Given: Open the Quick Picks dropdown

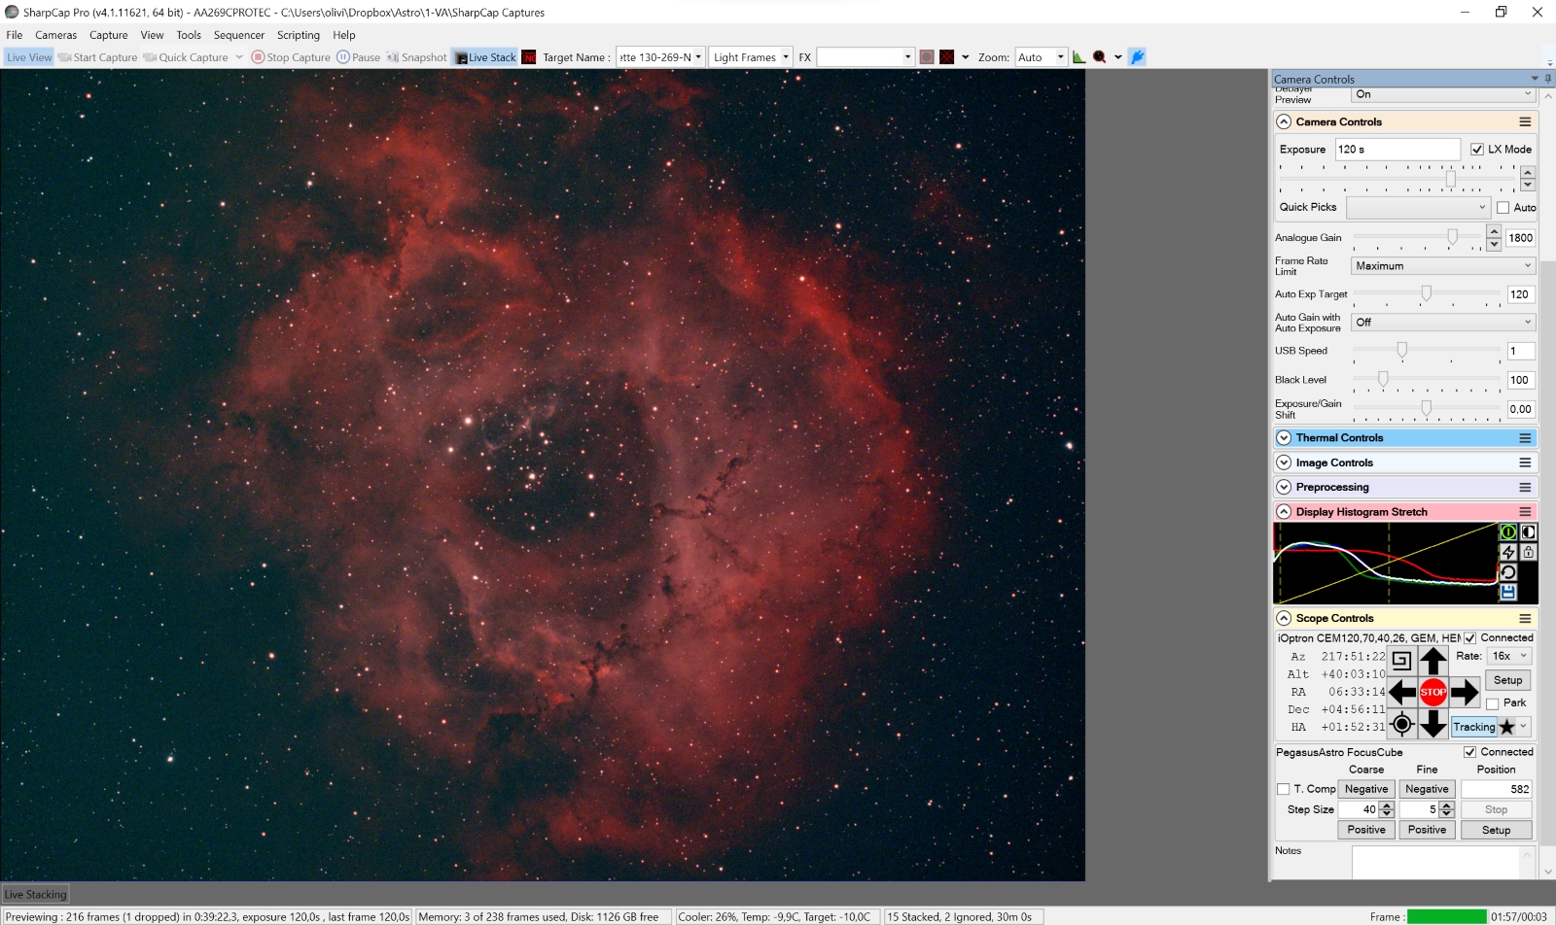Looking at the screenshot, I should 1418,207.
